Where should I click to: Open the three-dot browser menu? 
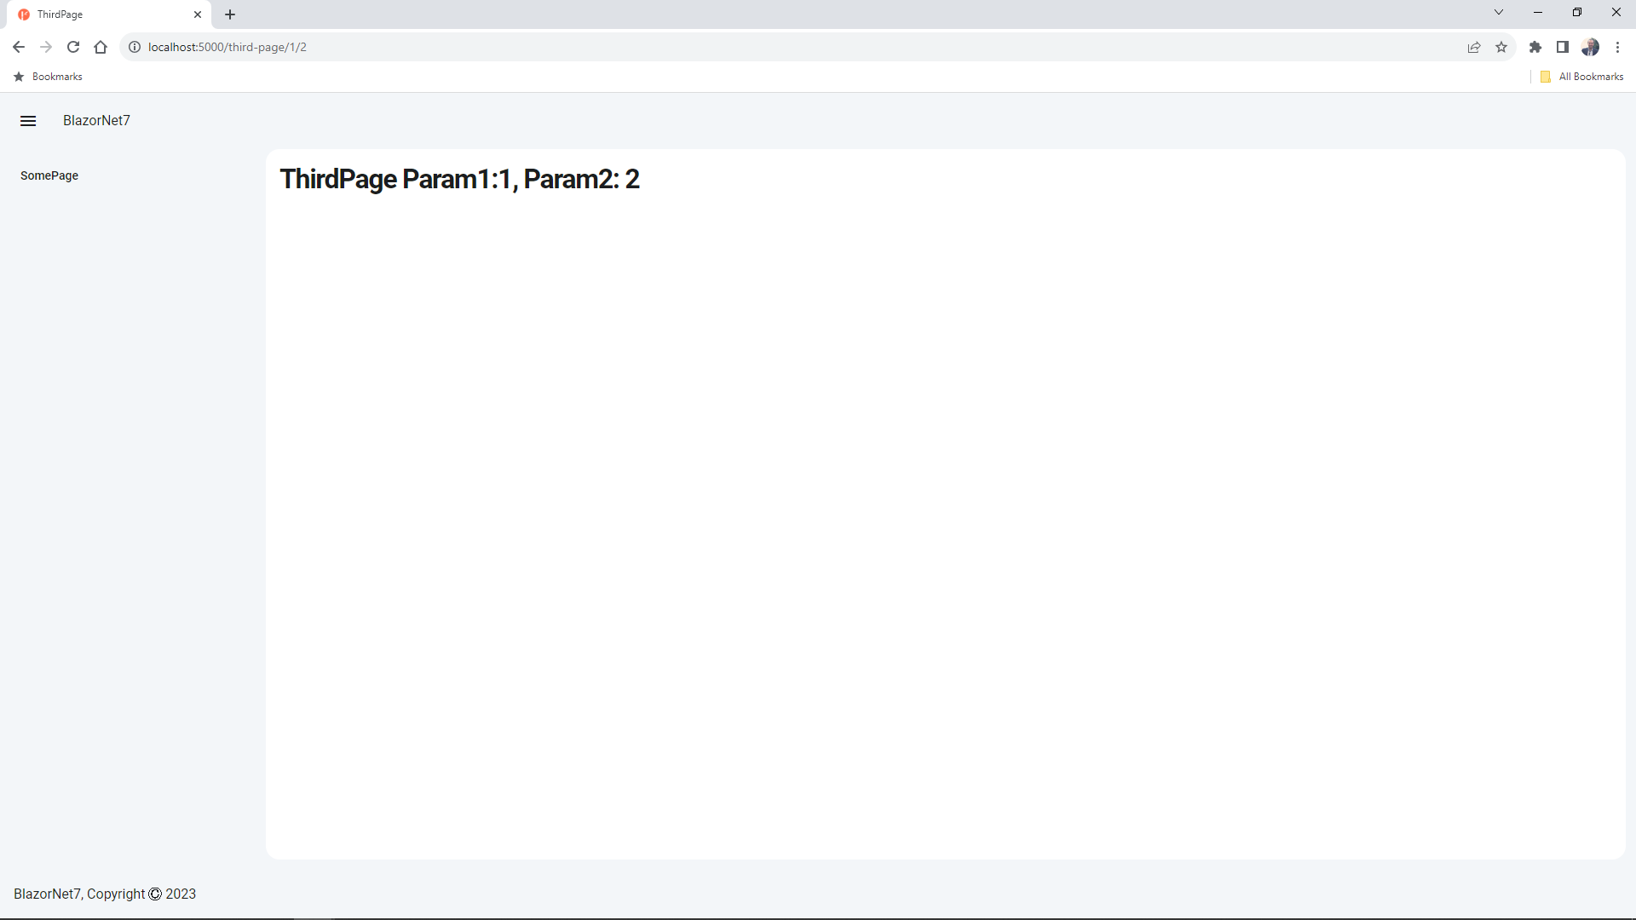pos(1617,47)
